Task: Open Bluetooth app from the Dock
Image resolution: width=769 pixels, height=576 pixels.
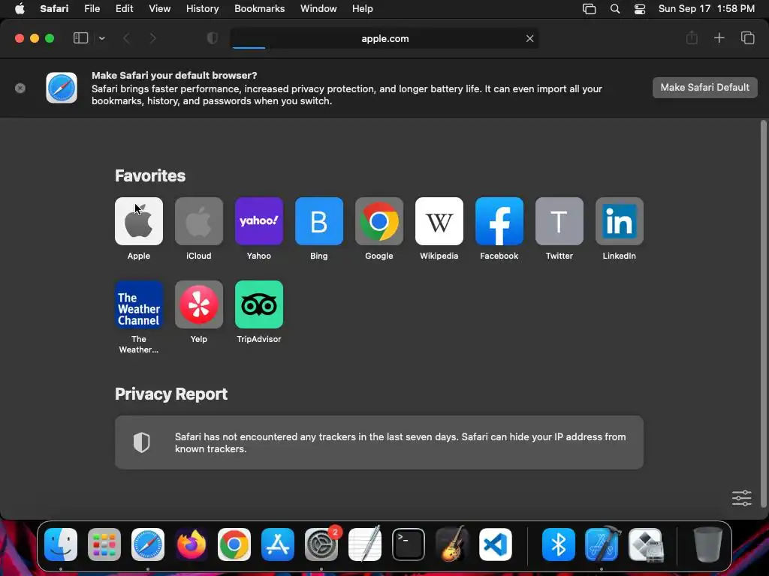Action: (x=558, y=544)
